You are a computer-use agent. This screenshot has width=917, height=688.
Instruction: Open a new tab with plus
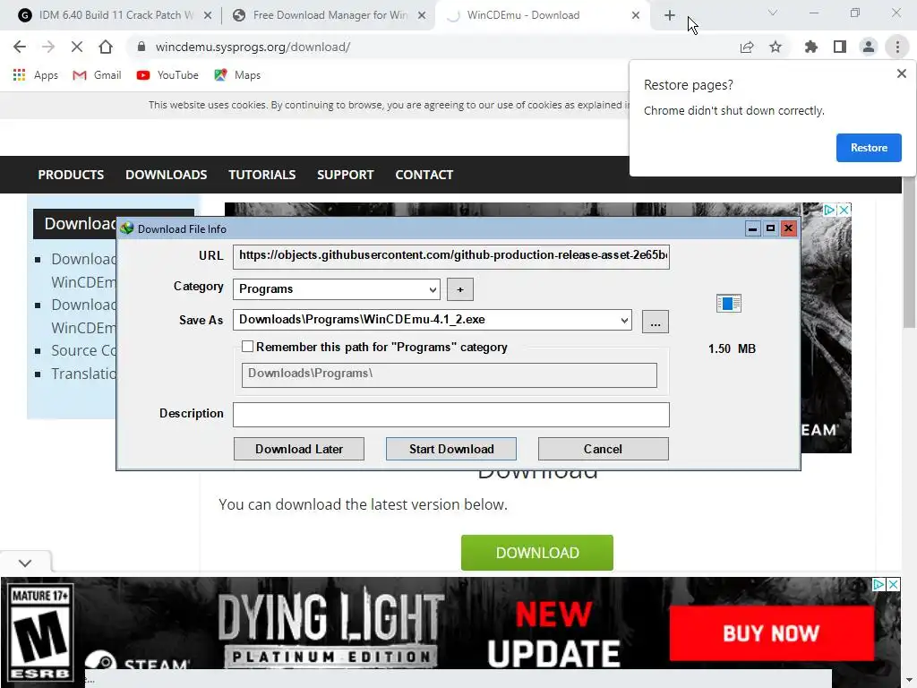tap(670, 15)
